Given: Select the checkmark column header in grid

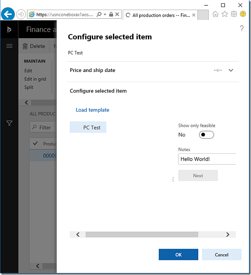Looking at the screenshot, I should pos(35,144).
